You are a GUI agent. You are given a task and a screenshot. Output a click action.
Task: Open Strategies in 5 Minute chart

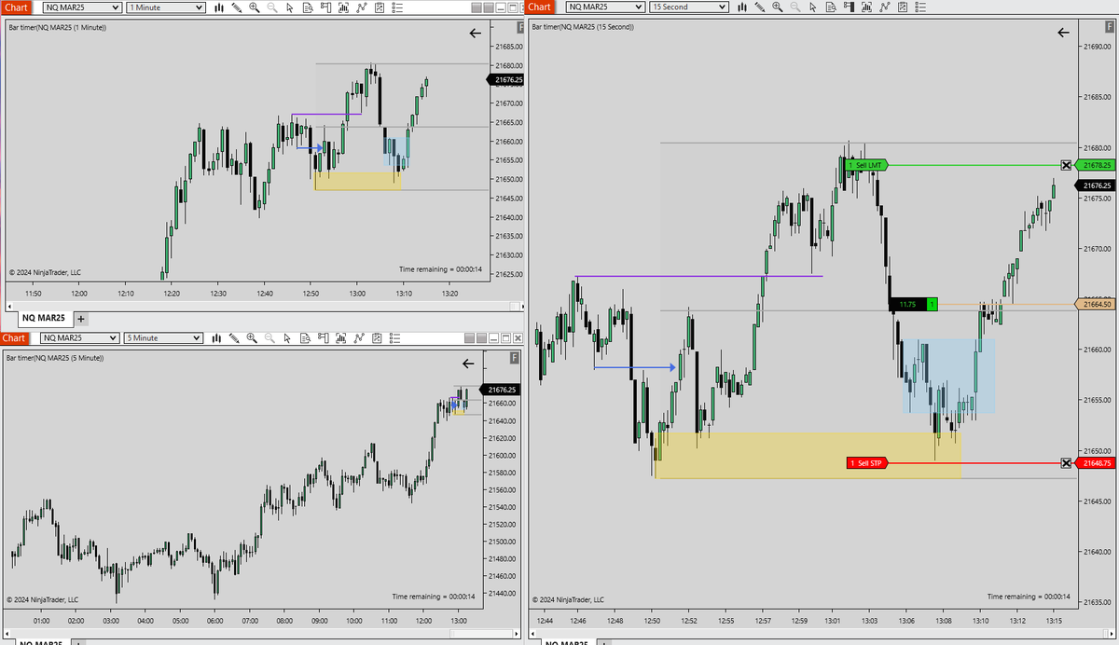tap(377, 337)
